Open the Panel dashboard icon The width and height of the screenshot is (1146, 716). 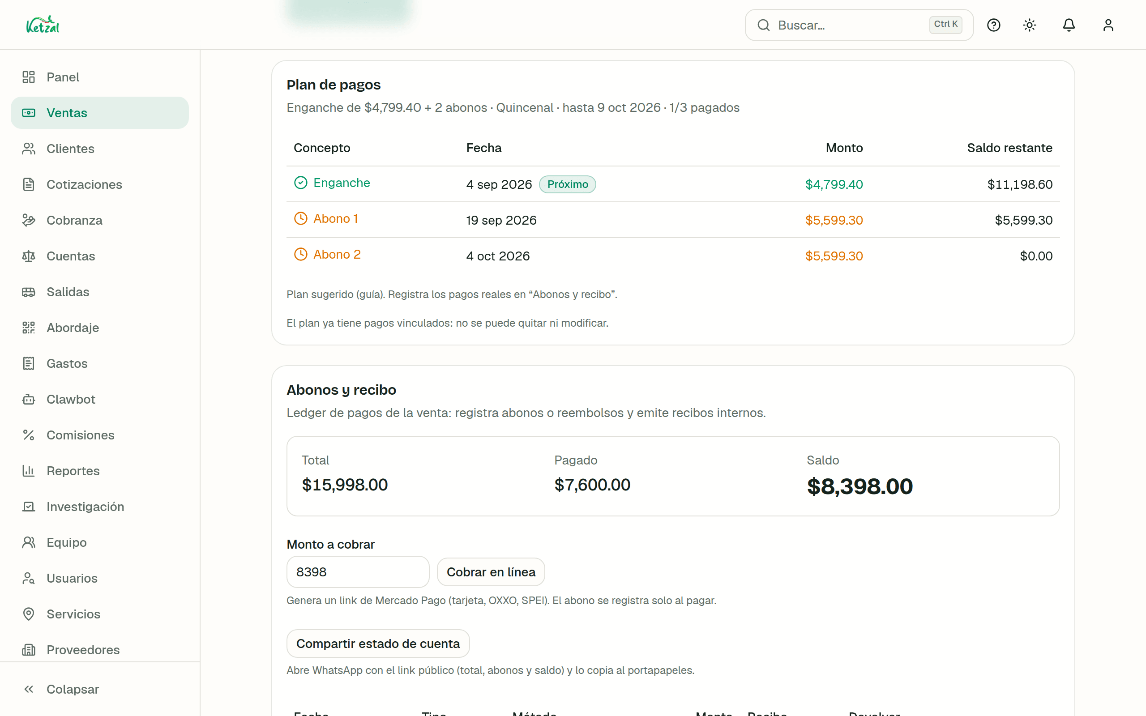28,77
